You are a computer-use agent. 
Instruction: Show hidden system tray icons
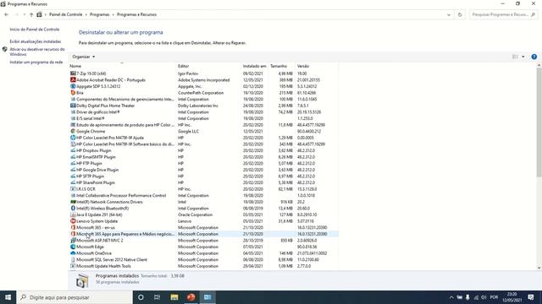(451, 297)
